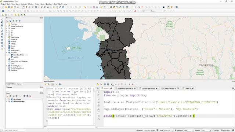The height and width of the screenshot is (132, 235).
Task: Click the Zoom Full extent icon
Action: 36,7
